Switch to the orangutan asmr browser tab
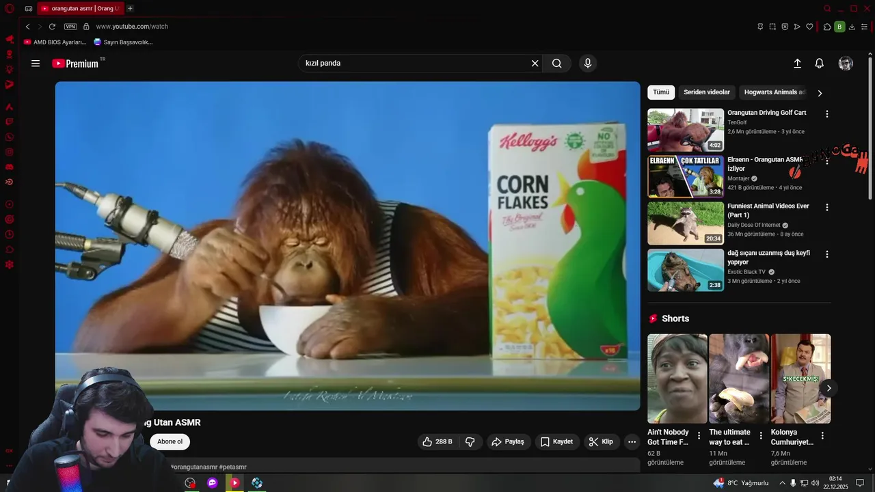The height and width of the screenshot is (492, 875). 79,9
